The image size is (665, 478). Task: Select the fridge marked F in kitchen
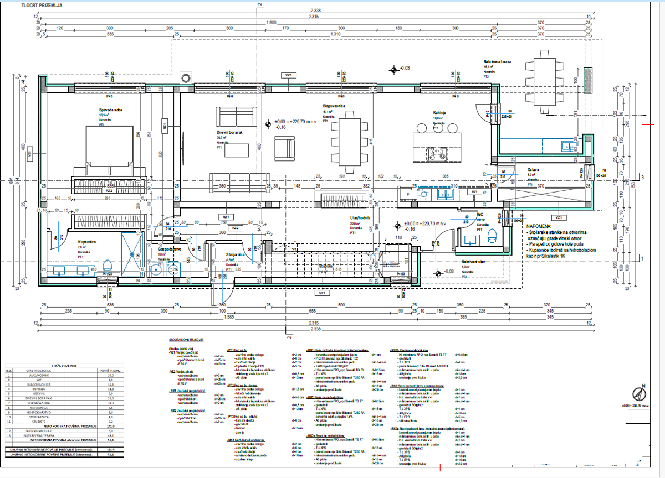[x=408, y=195]
